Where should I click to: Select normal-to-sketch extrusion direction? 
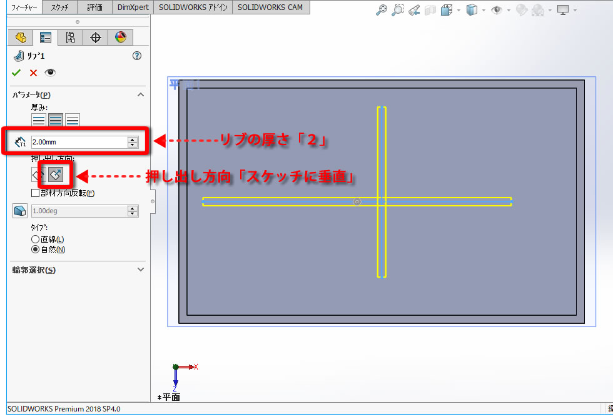pyautogui.click(x=56, y=174)
